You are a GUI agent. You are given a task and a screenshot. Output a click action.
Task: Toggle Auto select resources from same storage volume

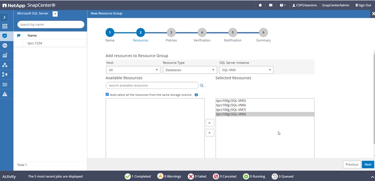107,95
